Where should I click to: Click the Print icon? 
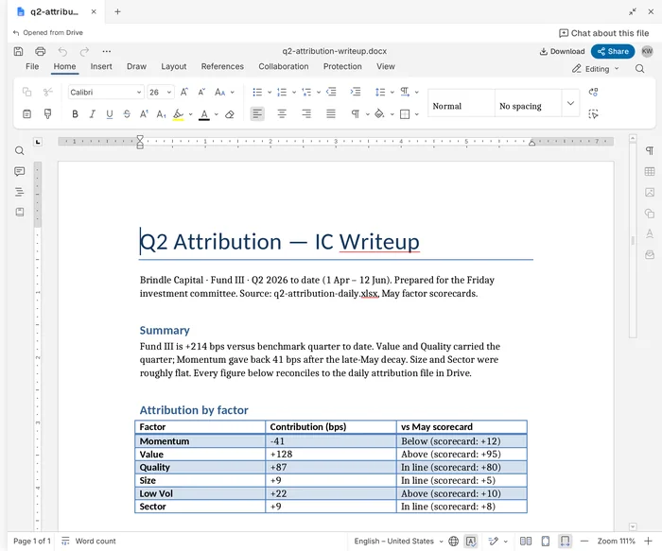point(40,51)
